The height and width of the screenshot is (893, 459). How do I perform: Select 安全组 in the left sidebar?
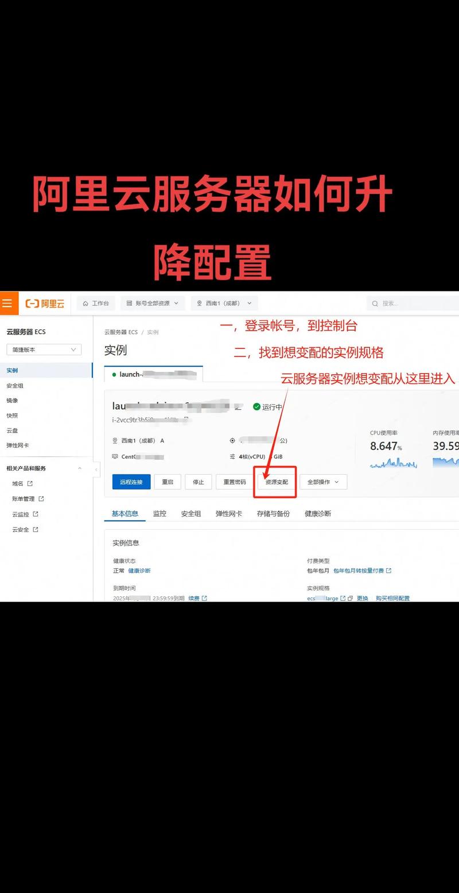pyautogui.click(x=15, y=385)
